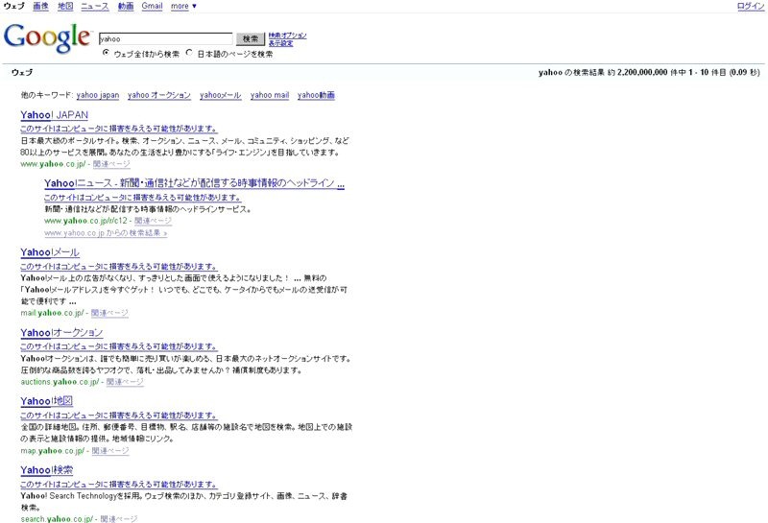Click malware warning link under Yahoo!検索
768x523 pixels.
point(119,485)
